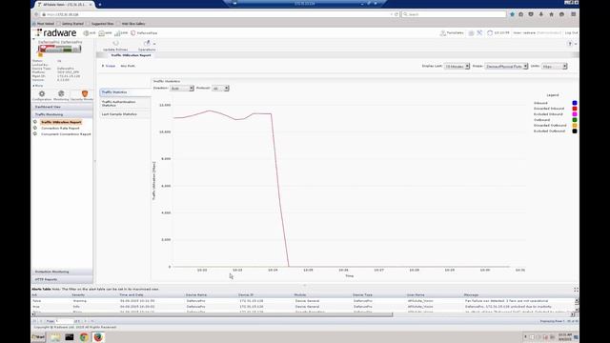Click the red Discarded Inbound legend swatch
Screen dimensions: 610x343
574,109
